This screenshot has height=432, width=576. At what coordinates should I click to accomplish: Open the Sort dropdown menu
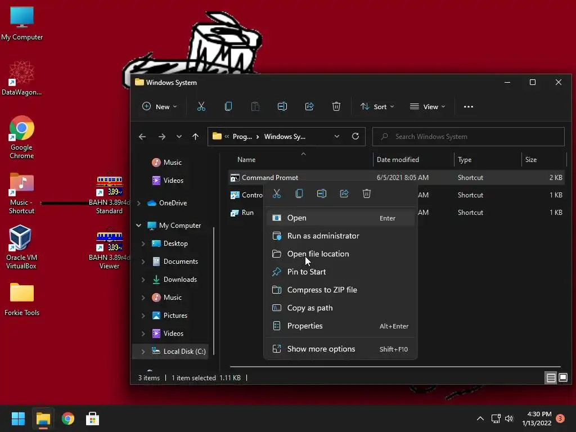(x=377, y=106)
